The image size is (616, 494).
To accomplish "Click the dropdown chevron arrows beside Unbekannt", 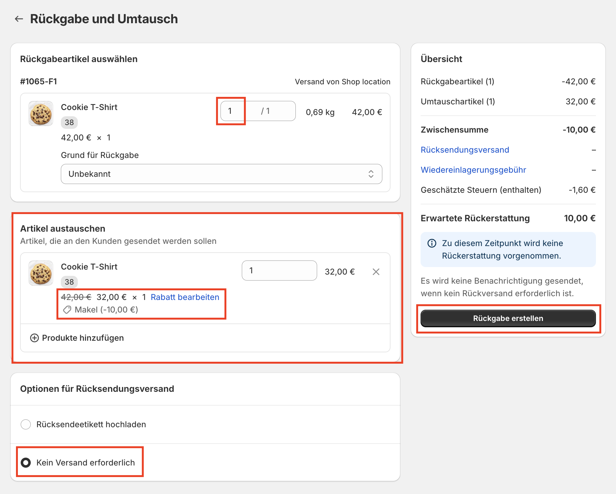I will click(371, 174).
